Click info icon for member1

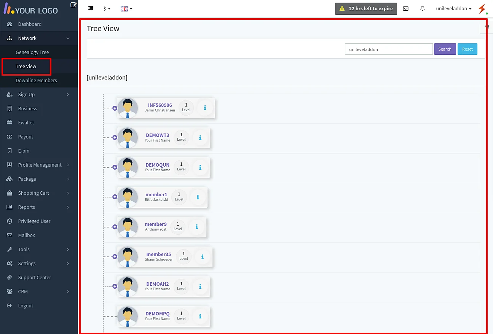198,197
